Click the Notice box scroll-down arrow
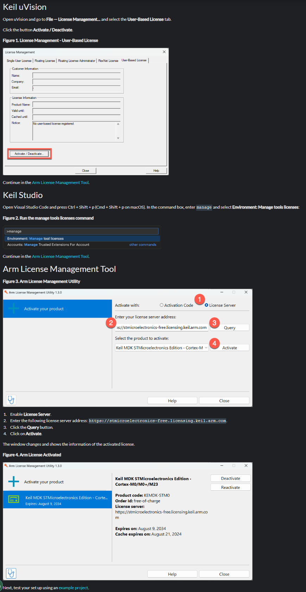 118,138
